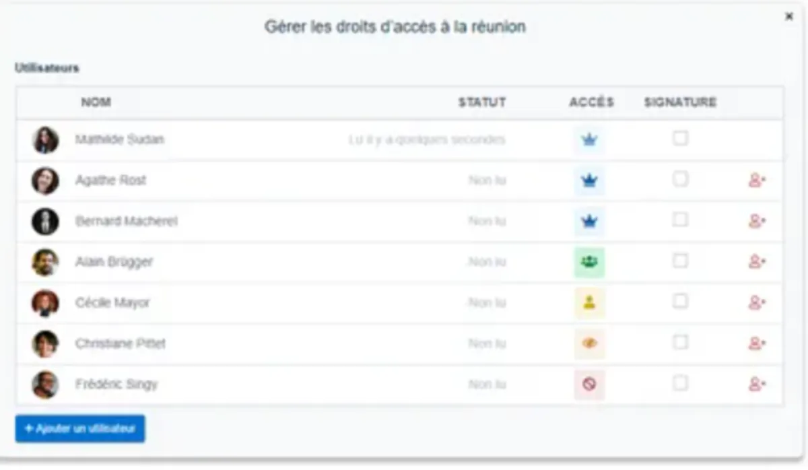This screenshot has height=470, width=808.
Task: Click the name Cécile Mayor
Action: (112, 303)
